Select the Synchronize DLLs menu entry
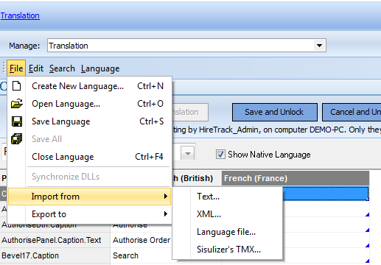The image size is (381, 265). [x=90, y=177]
